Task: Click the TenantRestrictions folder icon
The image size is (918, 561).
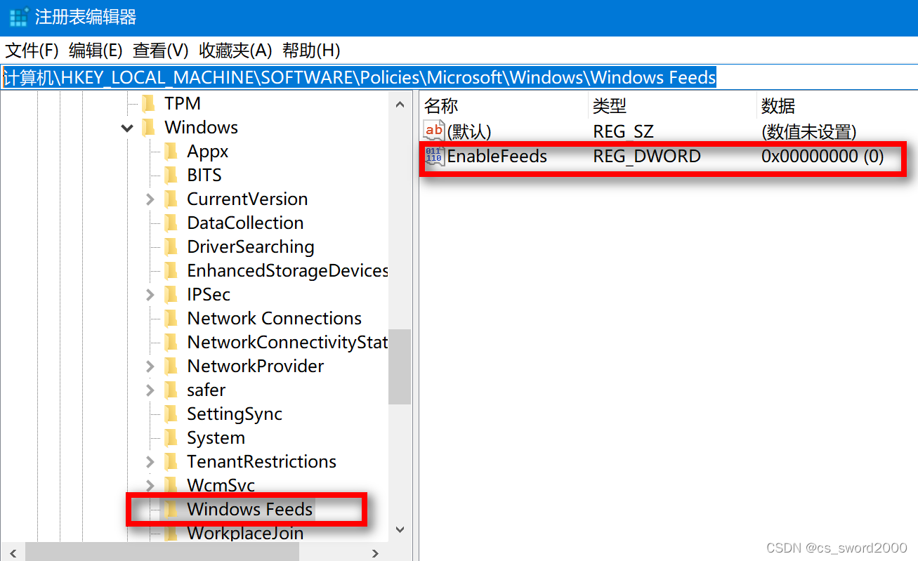Action: point(171,462)
